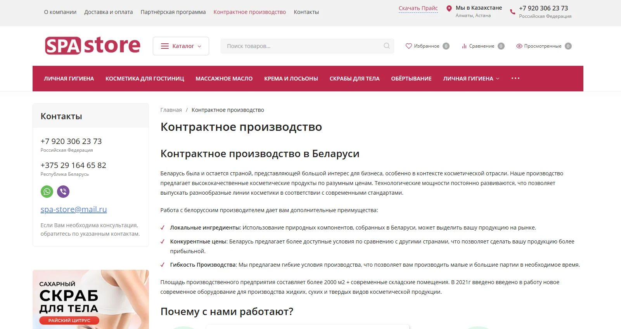Image resolution: width=621 pixels, height=329 pixels.
Task: Expand the Каталог dropdown
Action: click(181, 46)
